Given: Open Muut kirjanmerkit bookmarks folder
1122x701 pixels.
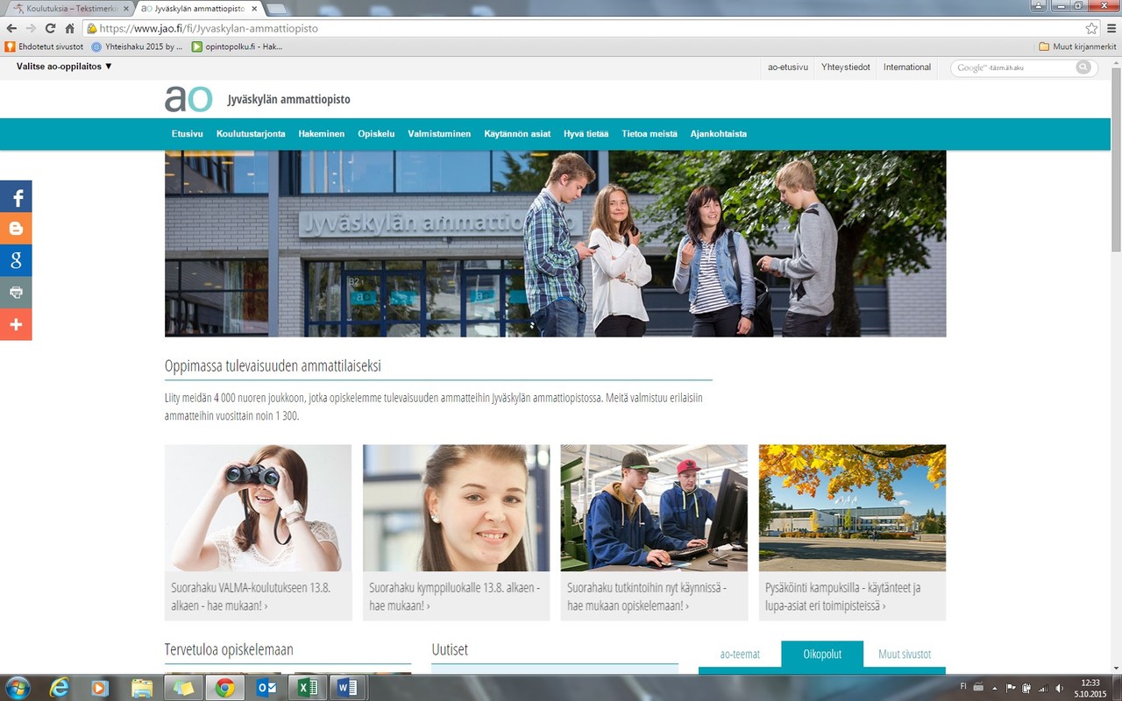Looking at the screenshot, I should click(1077, 46).
